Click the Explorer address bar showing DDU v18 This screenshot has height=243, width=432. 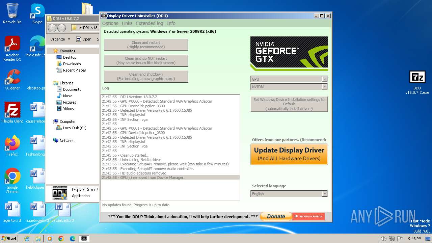tap(85, 28)
